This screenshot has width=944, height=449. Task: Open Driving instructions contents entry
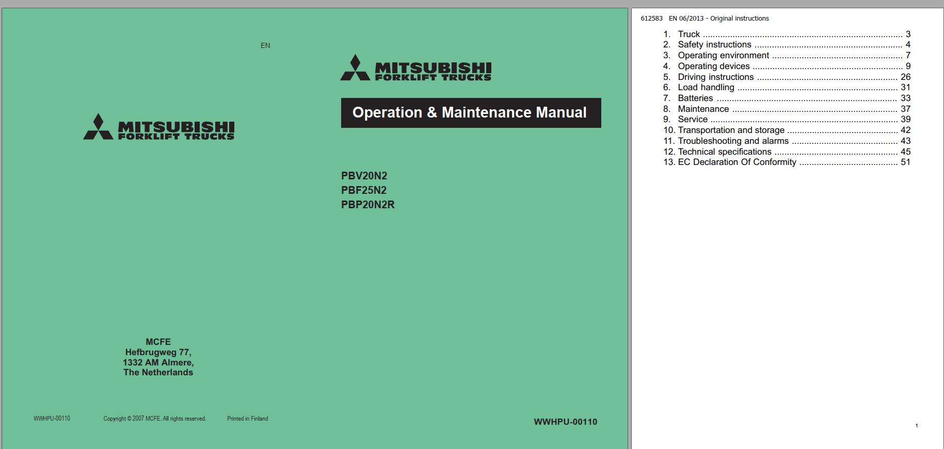click(787, 77)
